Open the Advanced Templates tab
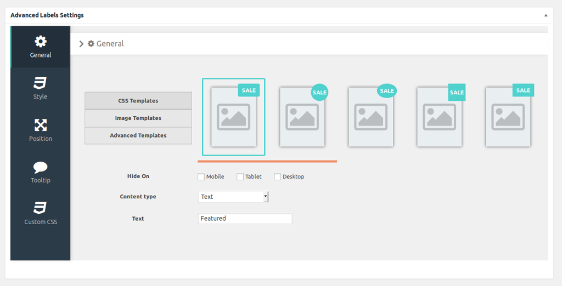This screenshot has width=562, height=286. tap(138, 135)
